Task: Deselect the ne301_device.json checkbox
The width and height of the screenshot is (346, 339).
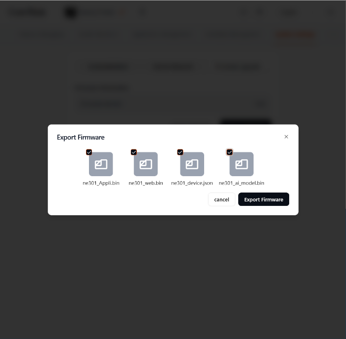Action: (180, 152)
